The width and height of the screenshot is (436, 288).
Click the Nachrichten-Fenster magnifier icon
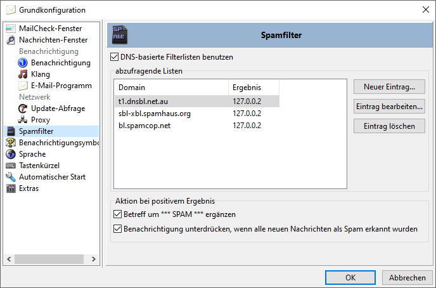(11, 40)
